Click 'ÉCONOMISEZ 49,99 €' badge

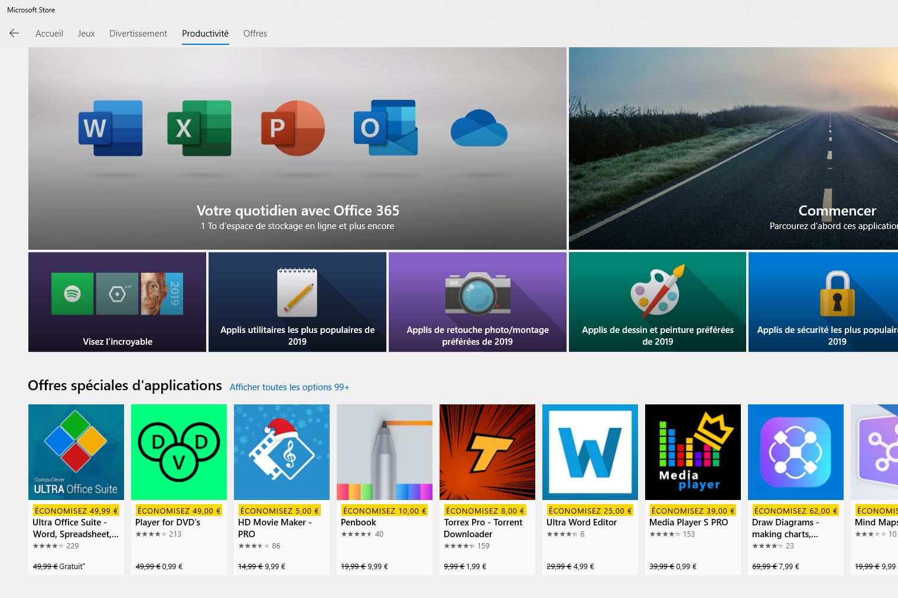click(x=76, y=511)
